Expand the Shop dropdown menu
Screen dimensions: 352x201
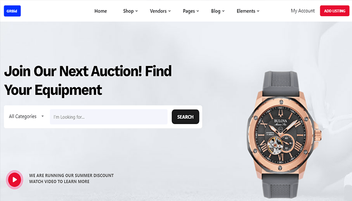pyautogui.click(x=130, y=11)
